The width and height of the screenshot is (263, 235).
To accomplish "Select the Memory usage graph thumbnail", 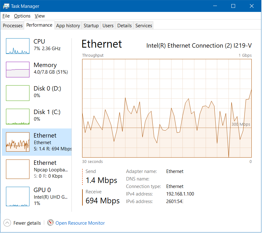I will [x=18, y=70].
